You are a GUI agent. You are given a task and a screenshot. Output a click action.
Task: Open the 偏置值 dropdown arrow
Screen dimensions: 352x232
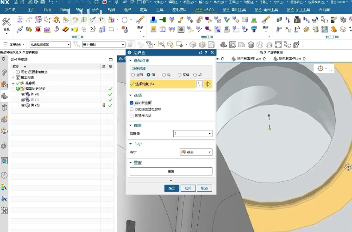(210, 134)
